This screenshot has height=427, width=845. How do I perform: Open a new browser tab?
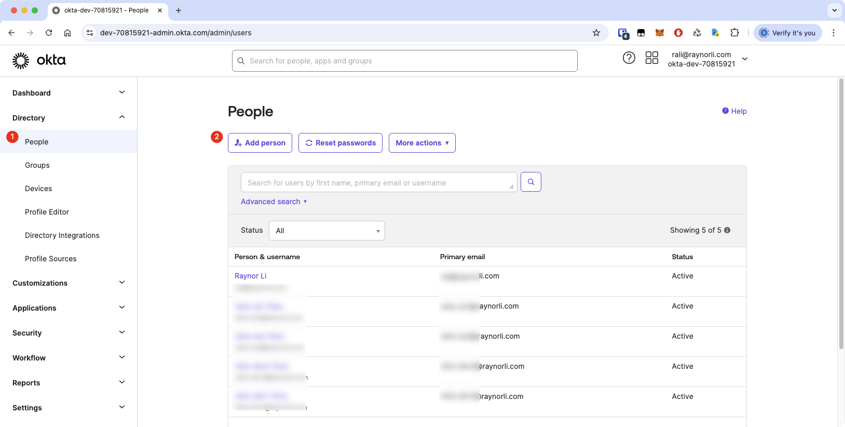click(x=179, y=10)
